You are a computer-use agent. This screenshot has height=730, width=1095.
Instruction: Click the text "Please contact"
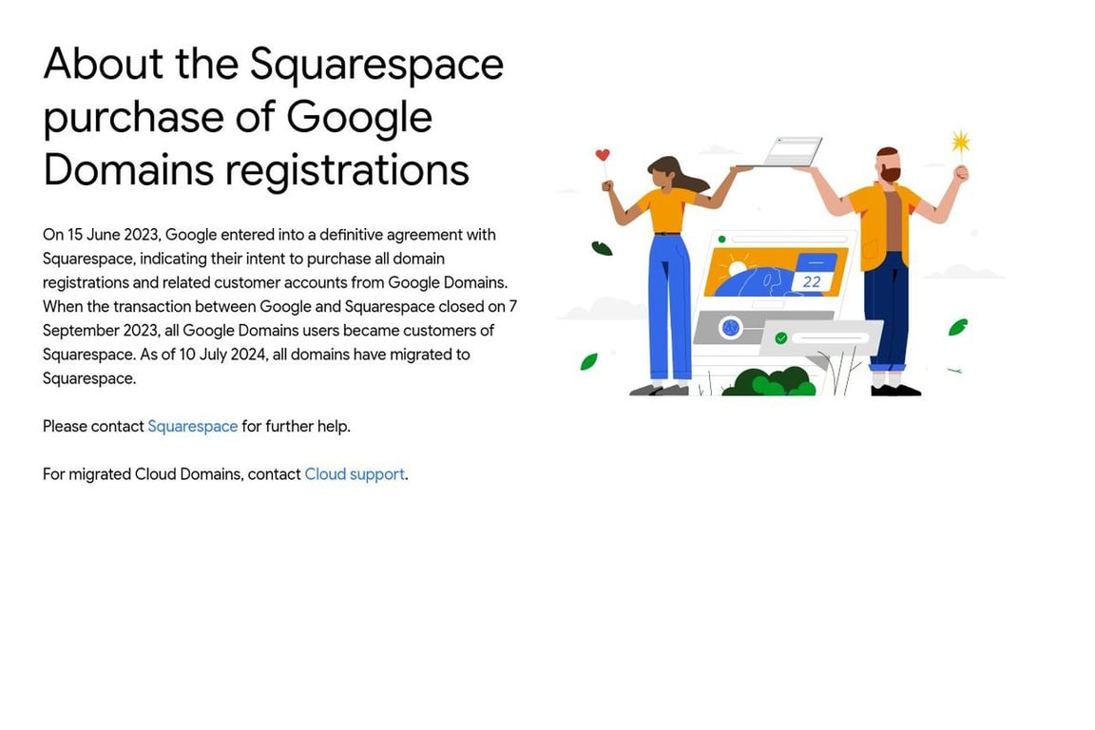[93, 426]
